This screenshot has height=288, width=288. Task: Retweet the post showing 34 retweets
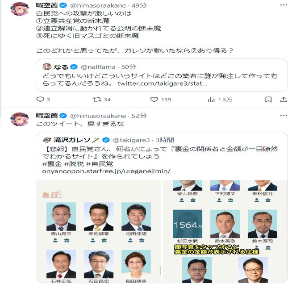point(97,100)
